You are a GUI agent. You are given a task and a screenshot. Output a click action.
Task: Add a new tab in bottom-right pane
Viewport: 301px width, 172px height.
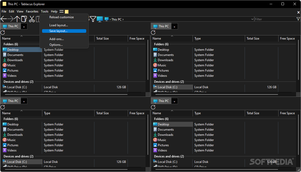click(175, 101)
